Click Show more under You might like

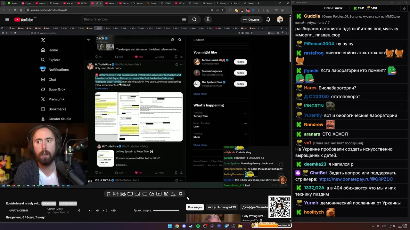tap(200, 94)
